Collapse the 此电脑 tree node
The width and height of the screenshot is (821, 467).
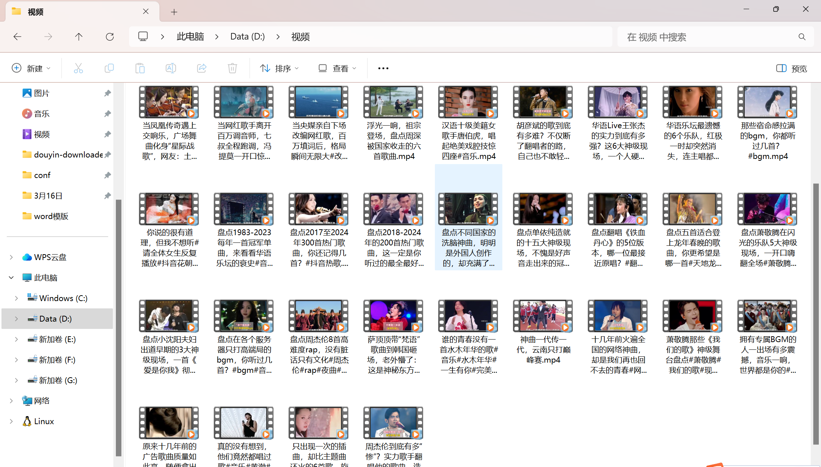coord(11,278)
